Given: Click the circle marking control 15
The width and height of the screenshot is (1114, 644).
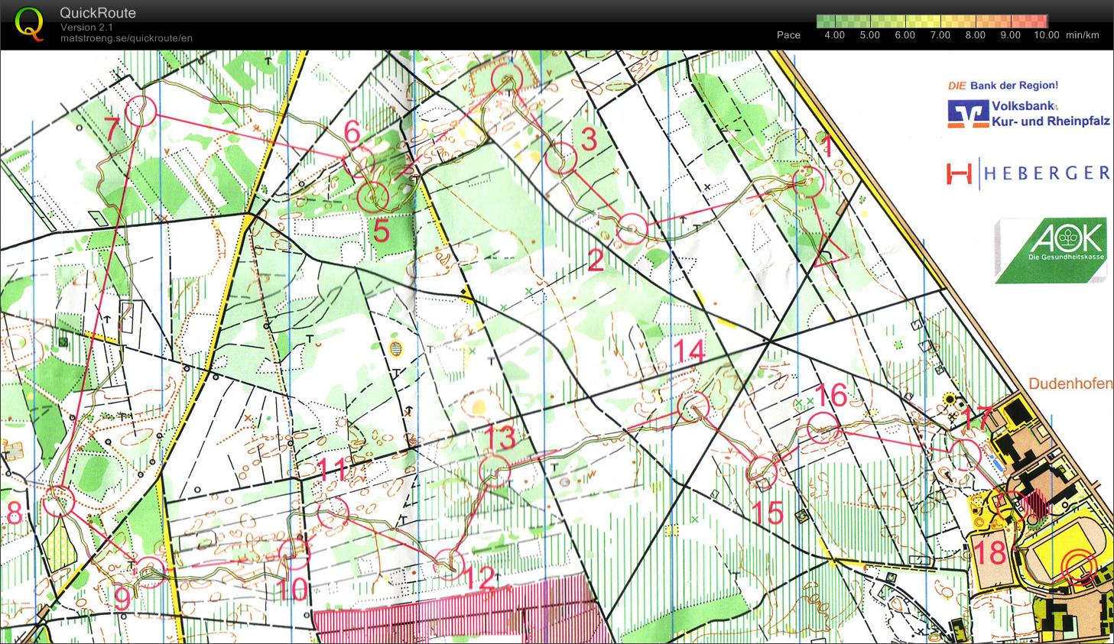Looking at the screenshot, I should click(x=762, y=473).
